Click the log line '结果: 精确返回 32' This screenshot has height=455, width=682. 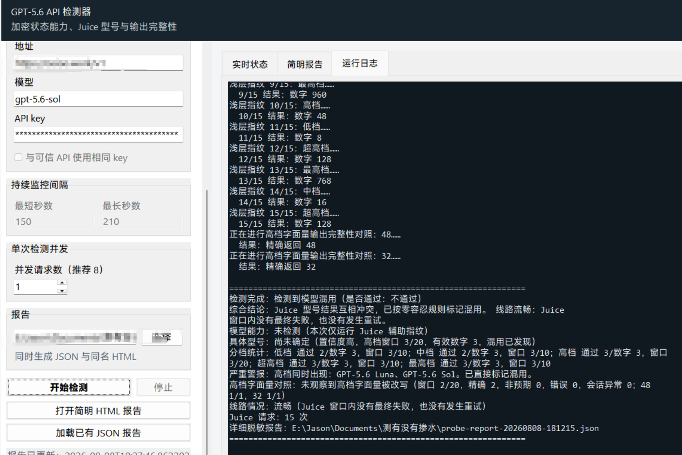click(x=277, y=267)
